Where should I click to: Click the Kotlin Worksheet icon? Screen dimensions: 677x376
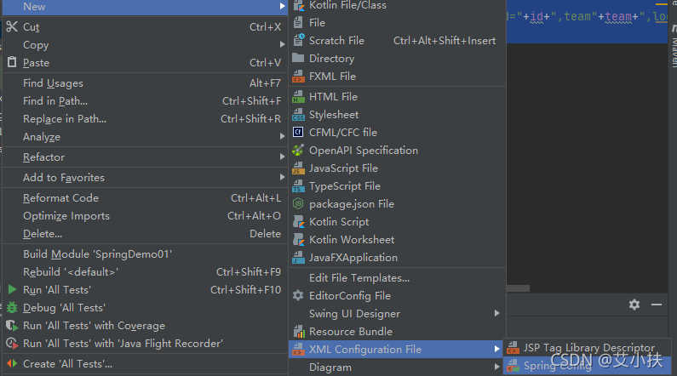tap(298, 239)
